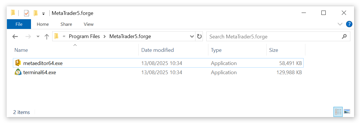This screenshot has width=361, height=124.
Task: Go up one folder level arrow
Action: [47, 36]
